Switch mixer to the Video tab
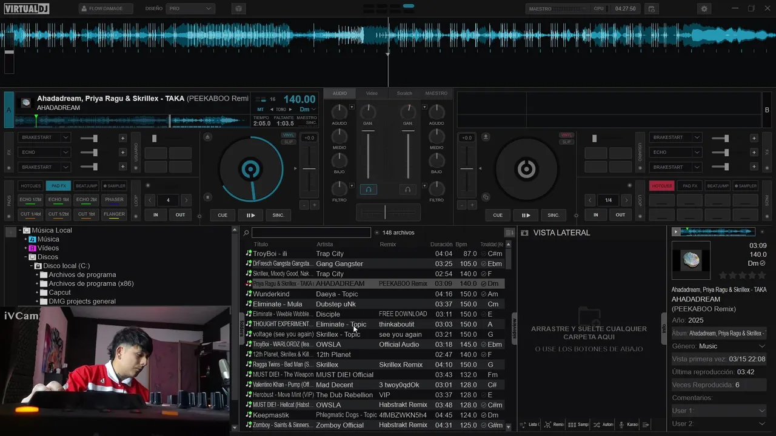The image size is (776, 436). (372, 93)
